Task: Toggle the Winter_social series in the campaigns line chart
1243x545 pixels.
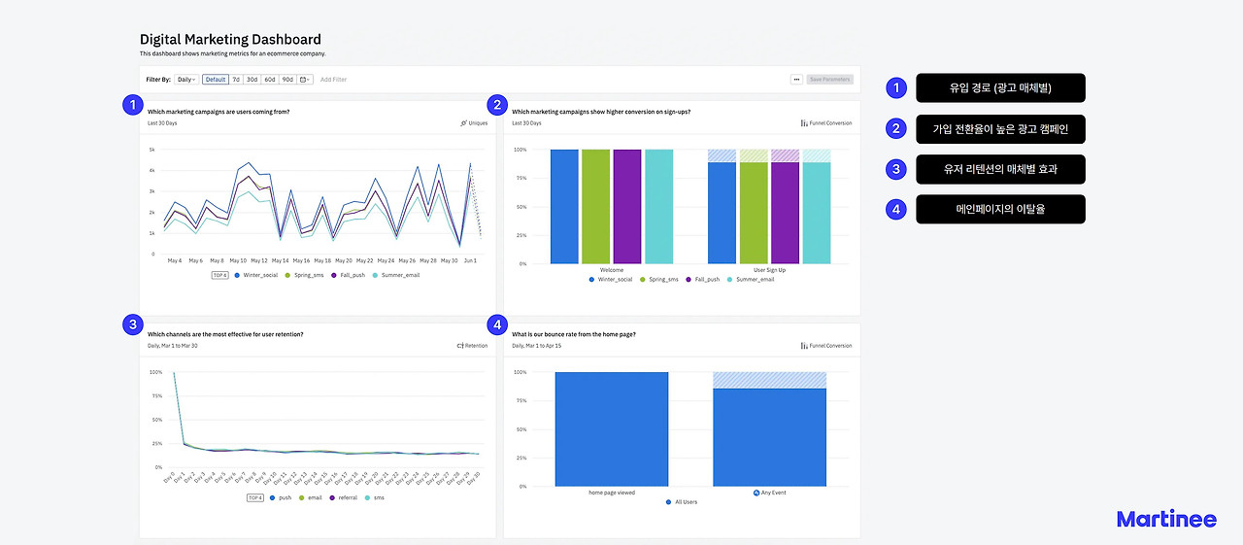Action: click(255, 276)
